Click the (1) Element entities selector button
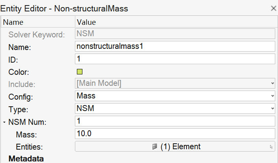278x163 pixels. [x=175, y=146]
